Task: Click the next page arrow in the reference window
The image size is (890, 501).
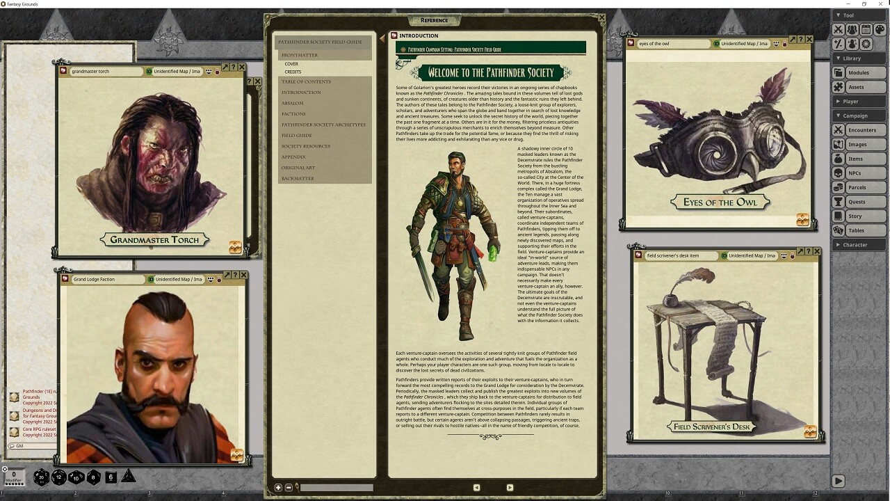Action: point(508,488)
